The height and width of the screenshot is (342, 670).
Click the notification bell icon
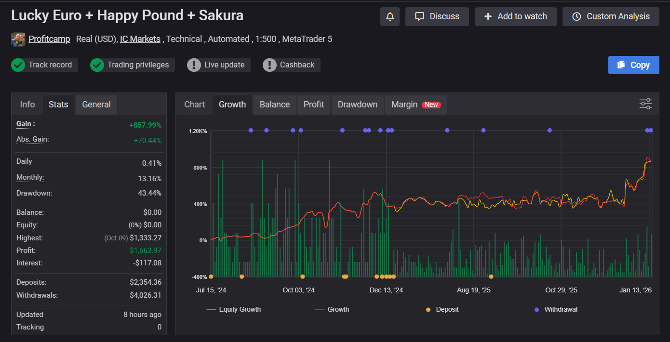[x=390, y=17]
